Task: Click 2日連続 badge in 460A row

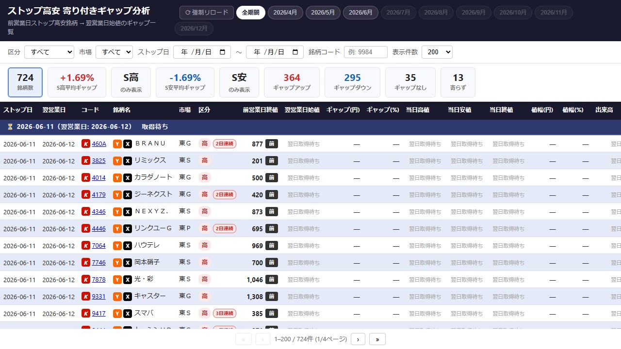Action: click(225, 143)
